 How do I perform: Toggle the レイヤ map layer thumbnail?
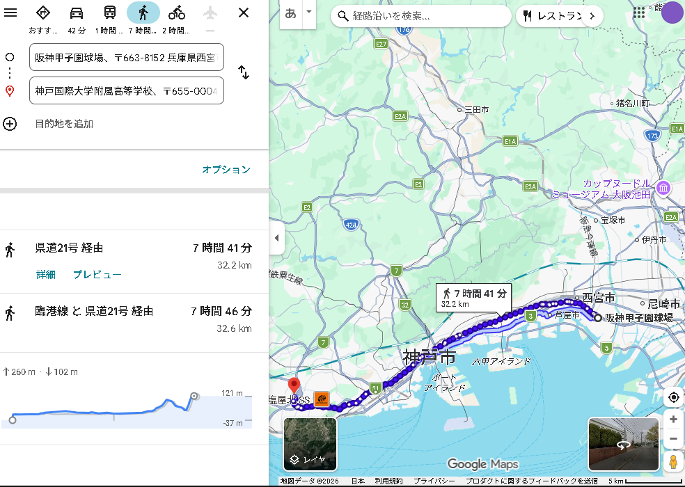(310, 444)
